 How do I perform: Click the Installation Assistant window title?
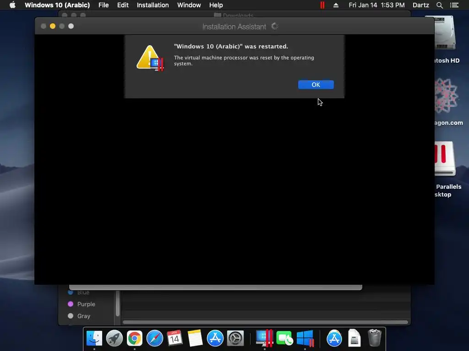point(234,27)
